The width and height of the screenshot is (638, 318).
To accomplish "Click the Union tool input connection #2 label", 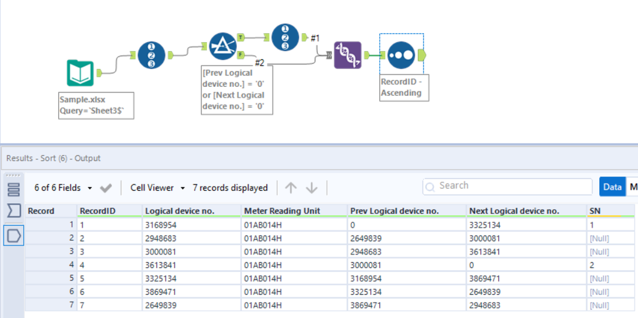I will (259, 63).
